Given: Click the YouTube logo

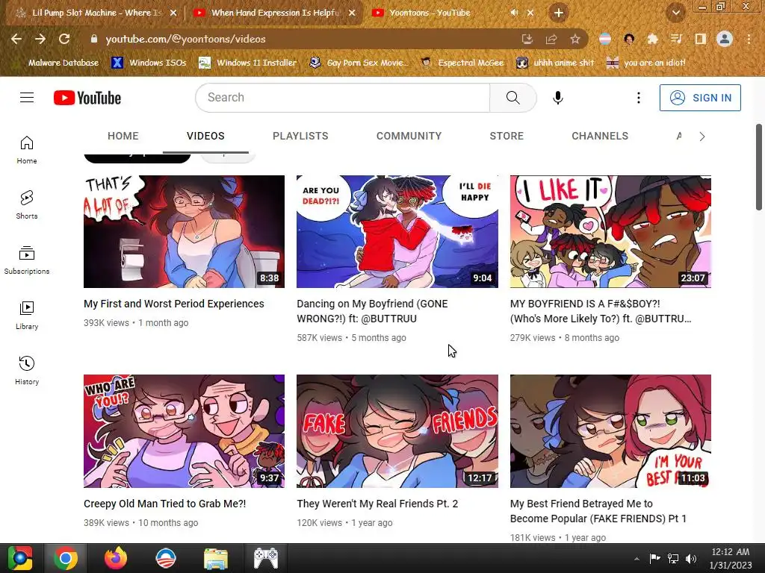Looking at the screenshot, I should click(87, 98).
